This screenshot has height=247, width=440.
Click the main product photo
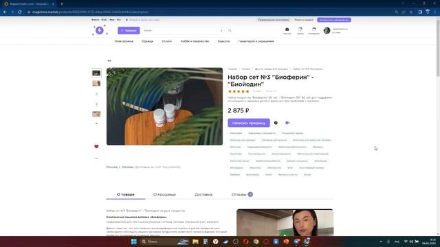(x=164, y=106)
